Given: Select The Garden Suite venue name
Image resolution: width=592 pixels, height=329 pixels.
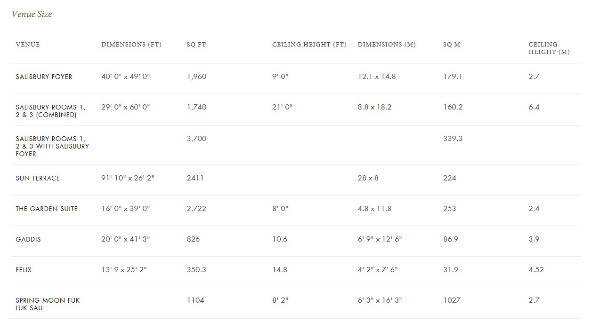Looking at the screenshot, I should (x=47, y=209).
